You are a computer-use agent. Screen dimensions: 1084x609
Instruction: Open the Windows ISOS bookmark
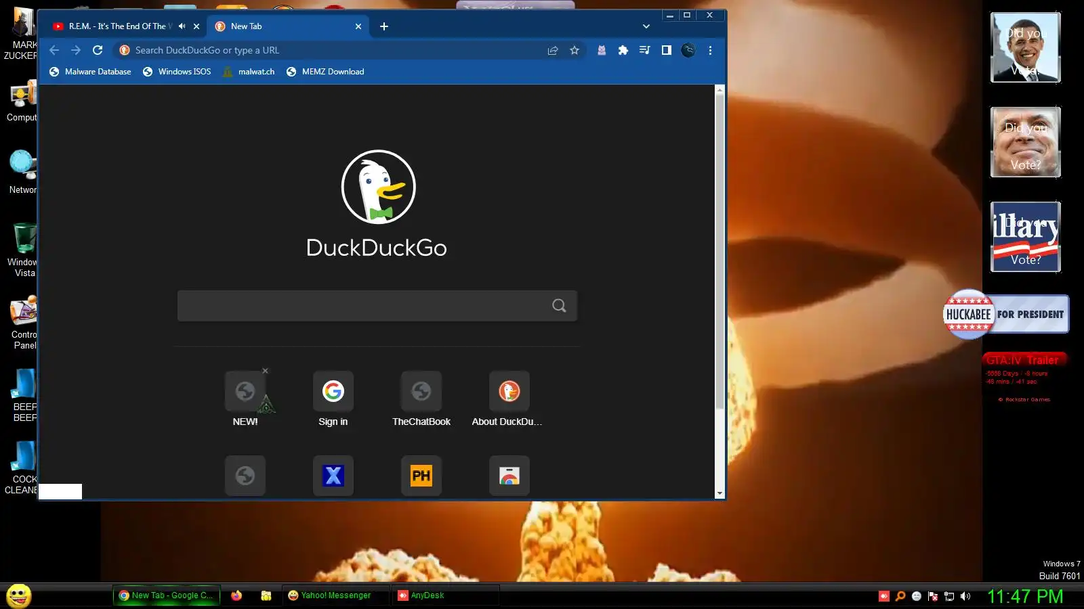[x=177, y=72]
